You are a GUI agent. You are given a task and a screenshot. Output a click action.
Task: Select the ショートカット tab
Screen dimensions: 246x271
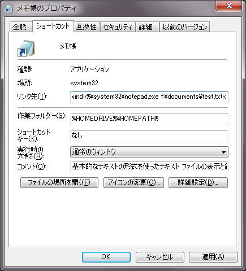[53, 26]
